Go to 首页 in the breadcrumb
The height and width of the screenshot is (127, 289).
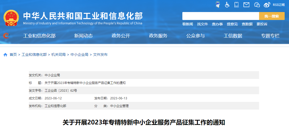pos(13,55)
